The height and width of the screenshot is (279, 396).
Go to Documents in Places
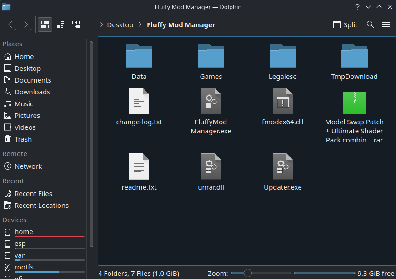[44, 80]
